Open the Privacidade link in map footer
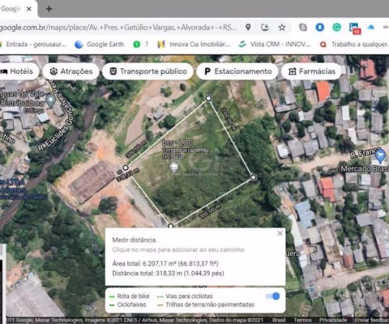Image resolution: width=389 pixels, height=324 pixels. pyautogui.click(x=333, y=320)
